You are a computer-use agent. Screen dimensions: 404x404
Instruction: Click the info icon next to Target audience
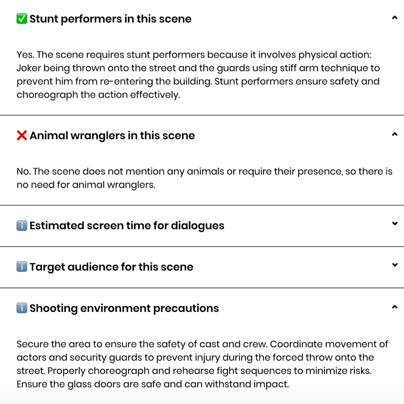[x=22, y=267]
